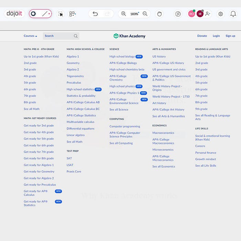Activate the selection pointer tool
The height and width of the screenshot is (241, 241).
tap(60, 14)
